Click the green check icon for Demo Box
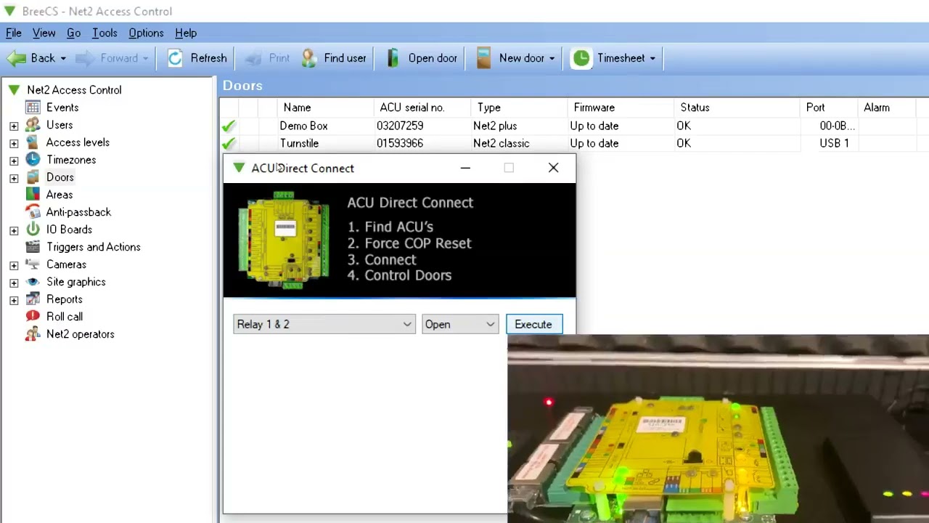The image size is (929, 523). pyautogui.click(x=229, y=126)
